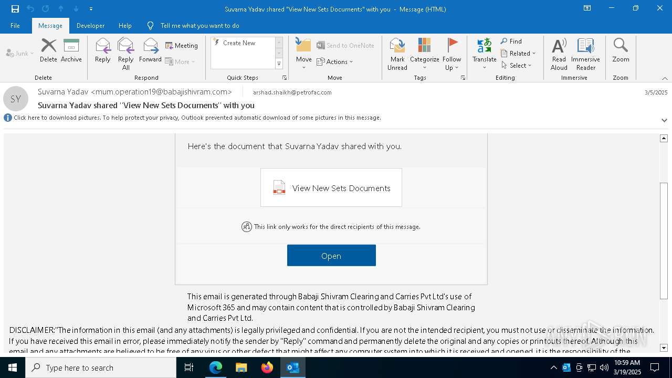Open the Follow Up flag menu
The image size is (672, 378).
tap(451, 54)
